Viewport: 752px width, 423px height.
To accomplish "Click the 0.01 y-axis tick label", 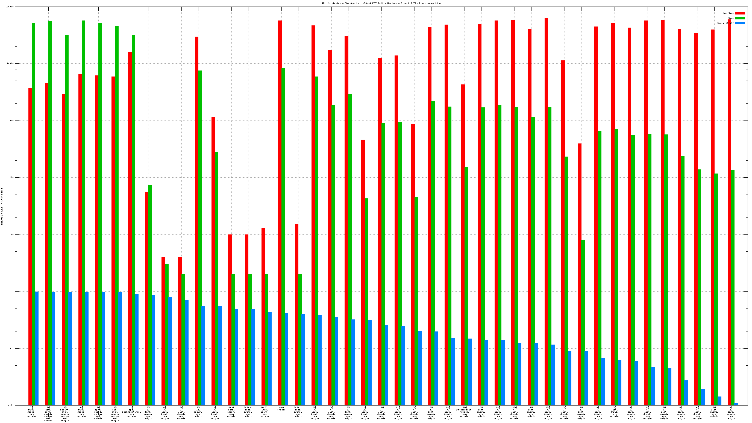I will 11,405.
